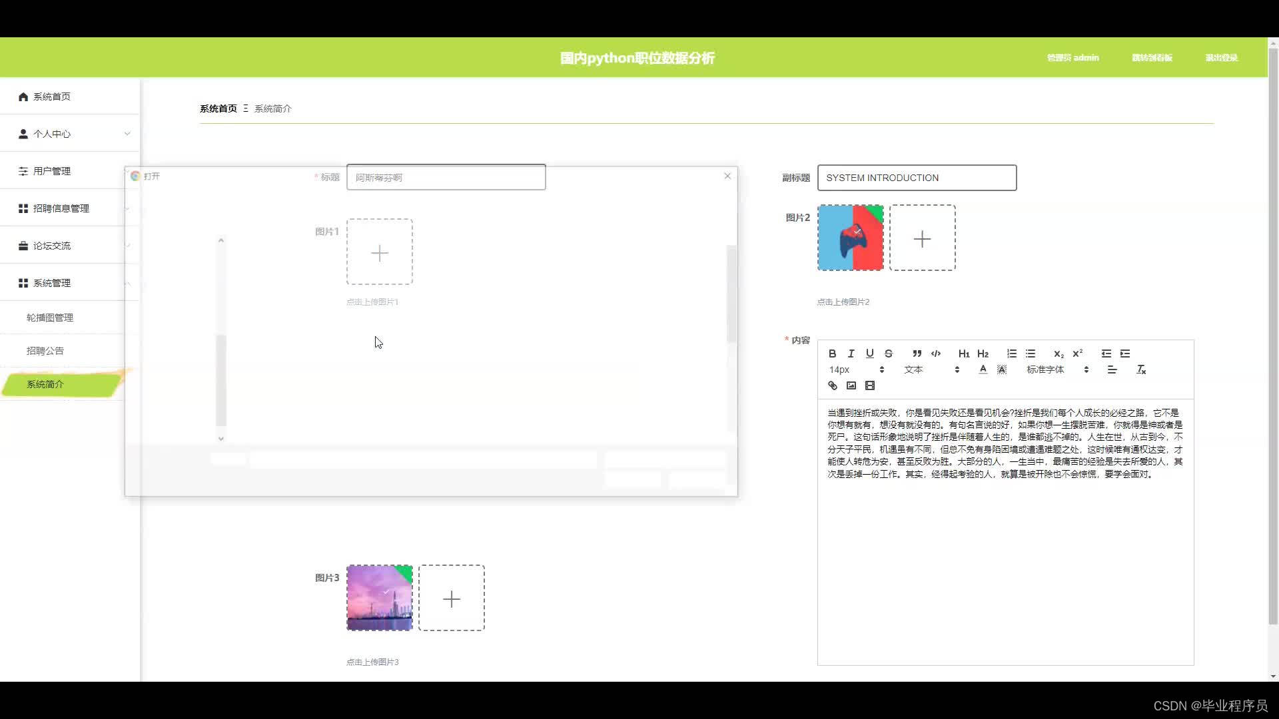Open the 轮播图管理 submenu item

(x=50, y=318)
